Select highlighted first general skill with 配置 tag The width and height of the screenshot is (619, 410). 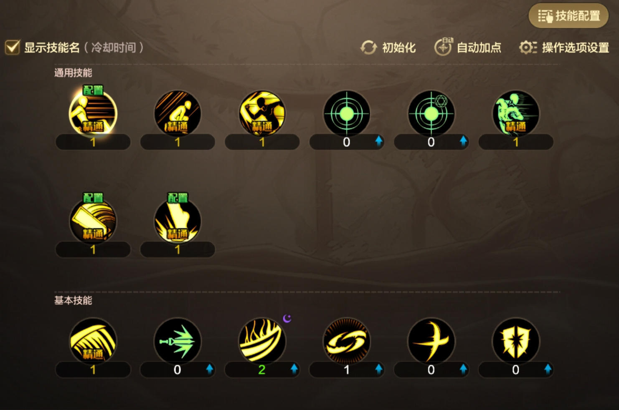point(93,113)
